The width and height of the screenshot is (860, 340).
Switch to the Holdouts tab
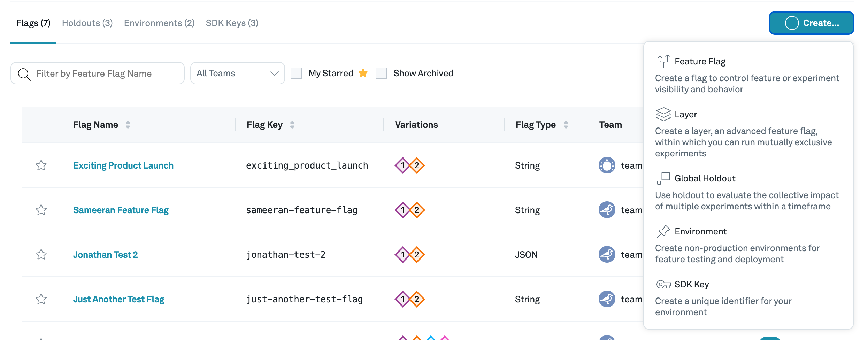pos(87,23)
